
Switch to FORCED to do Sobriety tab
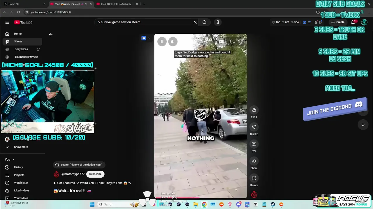coord(117,4)
